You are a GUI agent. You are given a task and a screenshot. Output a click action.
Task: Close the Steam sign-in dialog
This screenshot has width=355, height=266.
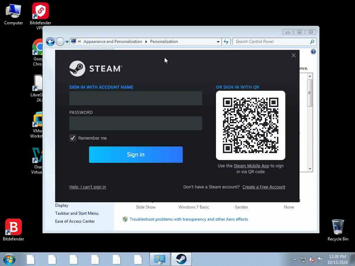point(293,55)
